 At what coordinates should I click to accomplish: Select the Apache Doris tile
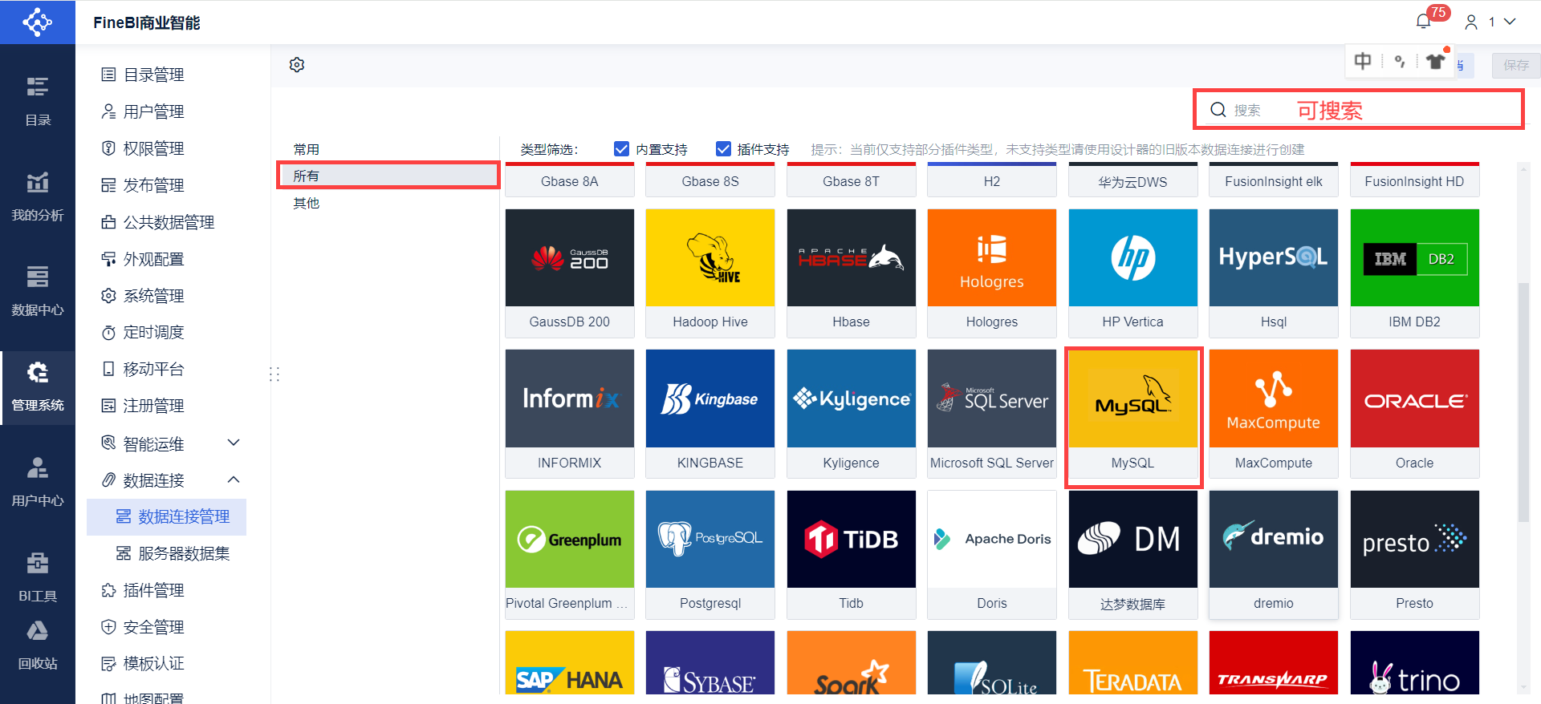[x=992, y=555]
